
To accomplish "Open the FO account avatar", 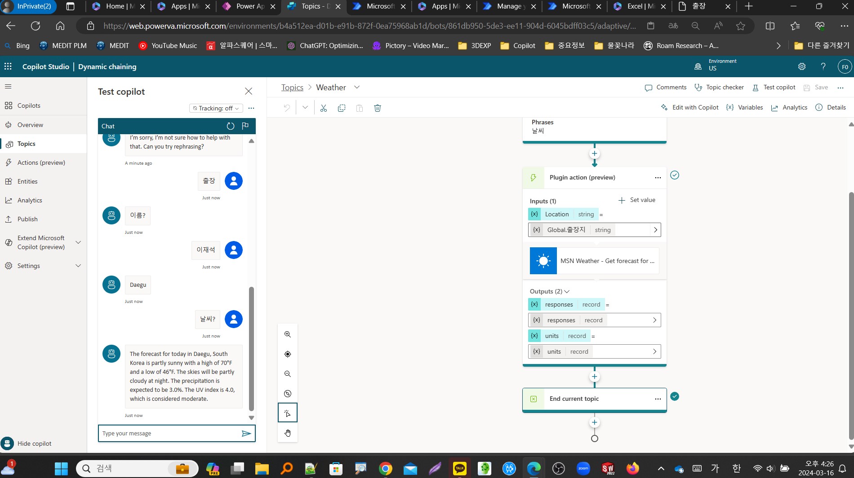I will (x=845, y=67).
